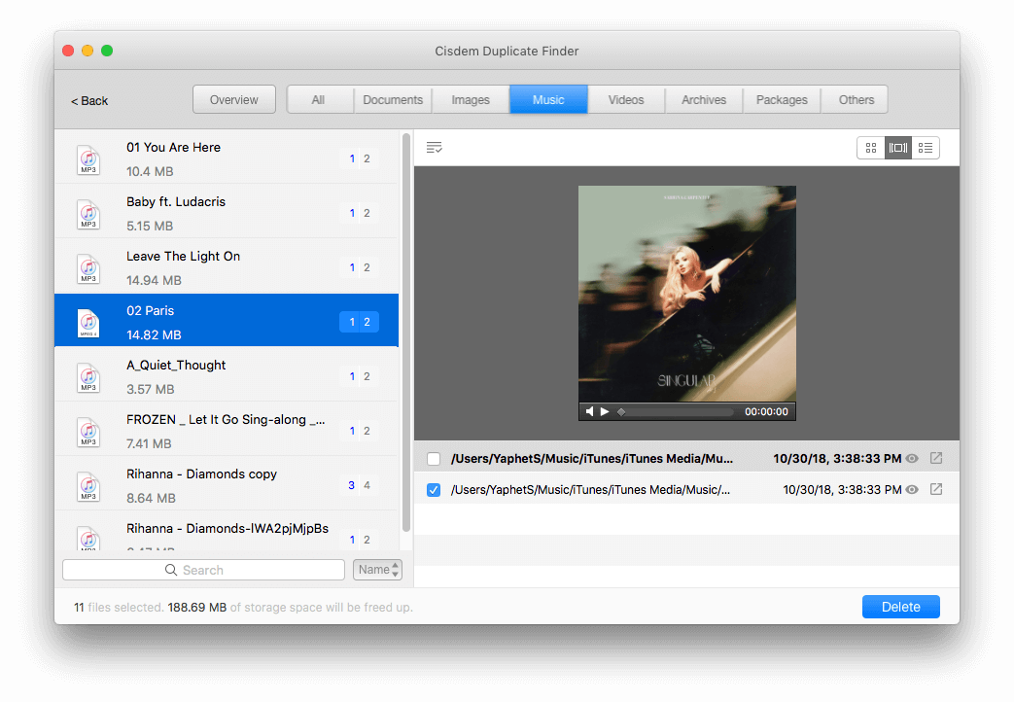
Task: Switch to the Images tab
Action: click(471, 99)
